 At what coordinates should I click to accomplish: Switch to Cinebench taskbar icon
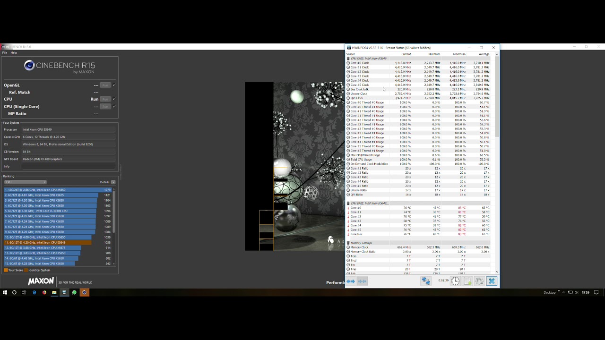(x=84, y=292)
